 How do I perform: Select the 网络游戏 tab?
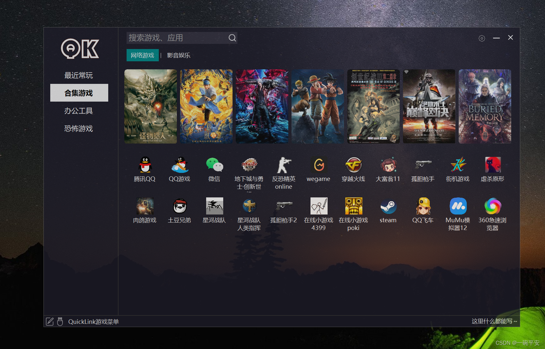(x=143, y=55)
